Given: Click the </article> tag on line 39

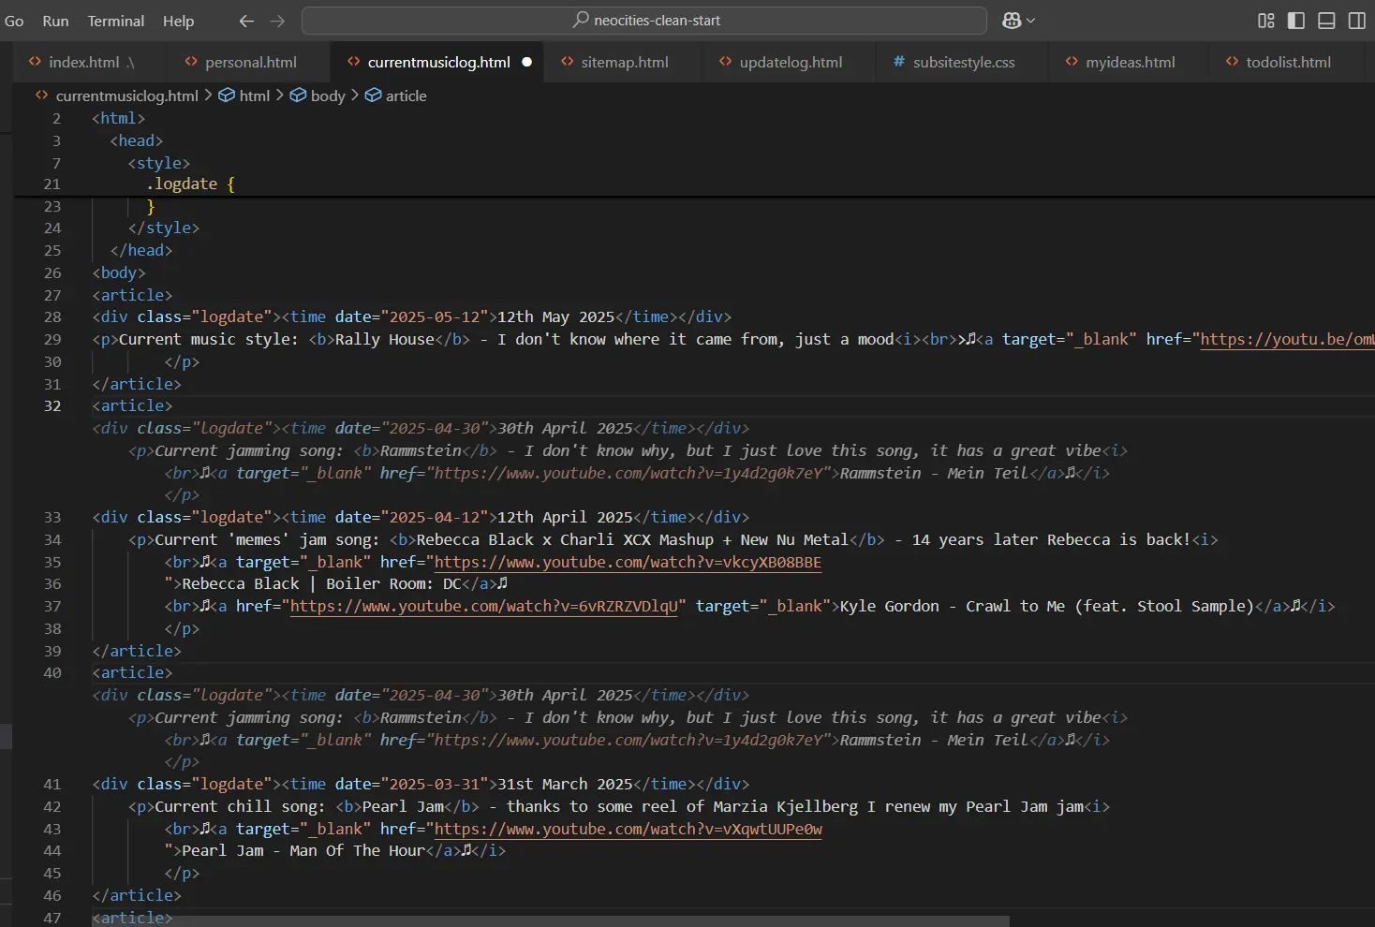Looking at the screenshot, I should (137, 651).
